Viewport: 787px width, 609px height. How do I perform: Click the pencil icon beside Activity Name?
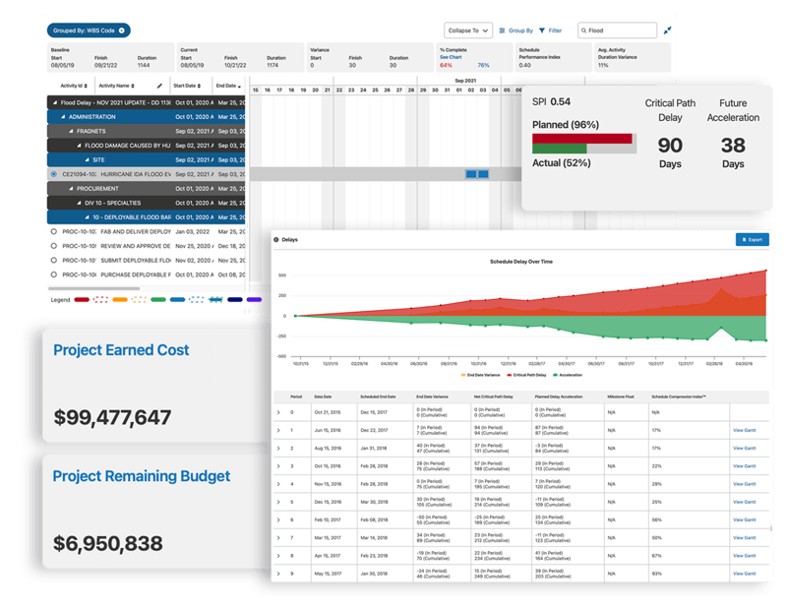click(160, 86)
